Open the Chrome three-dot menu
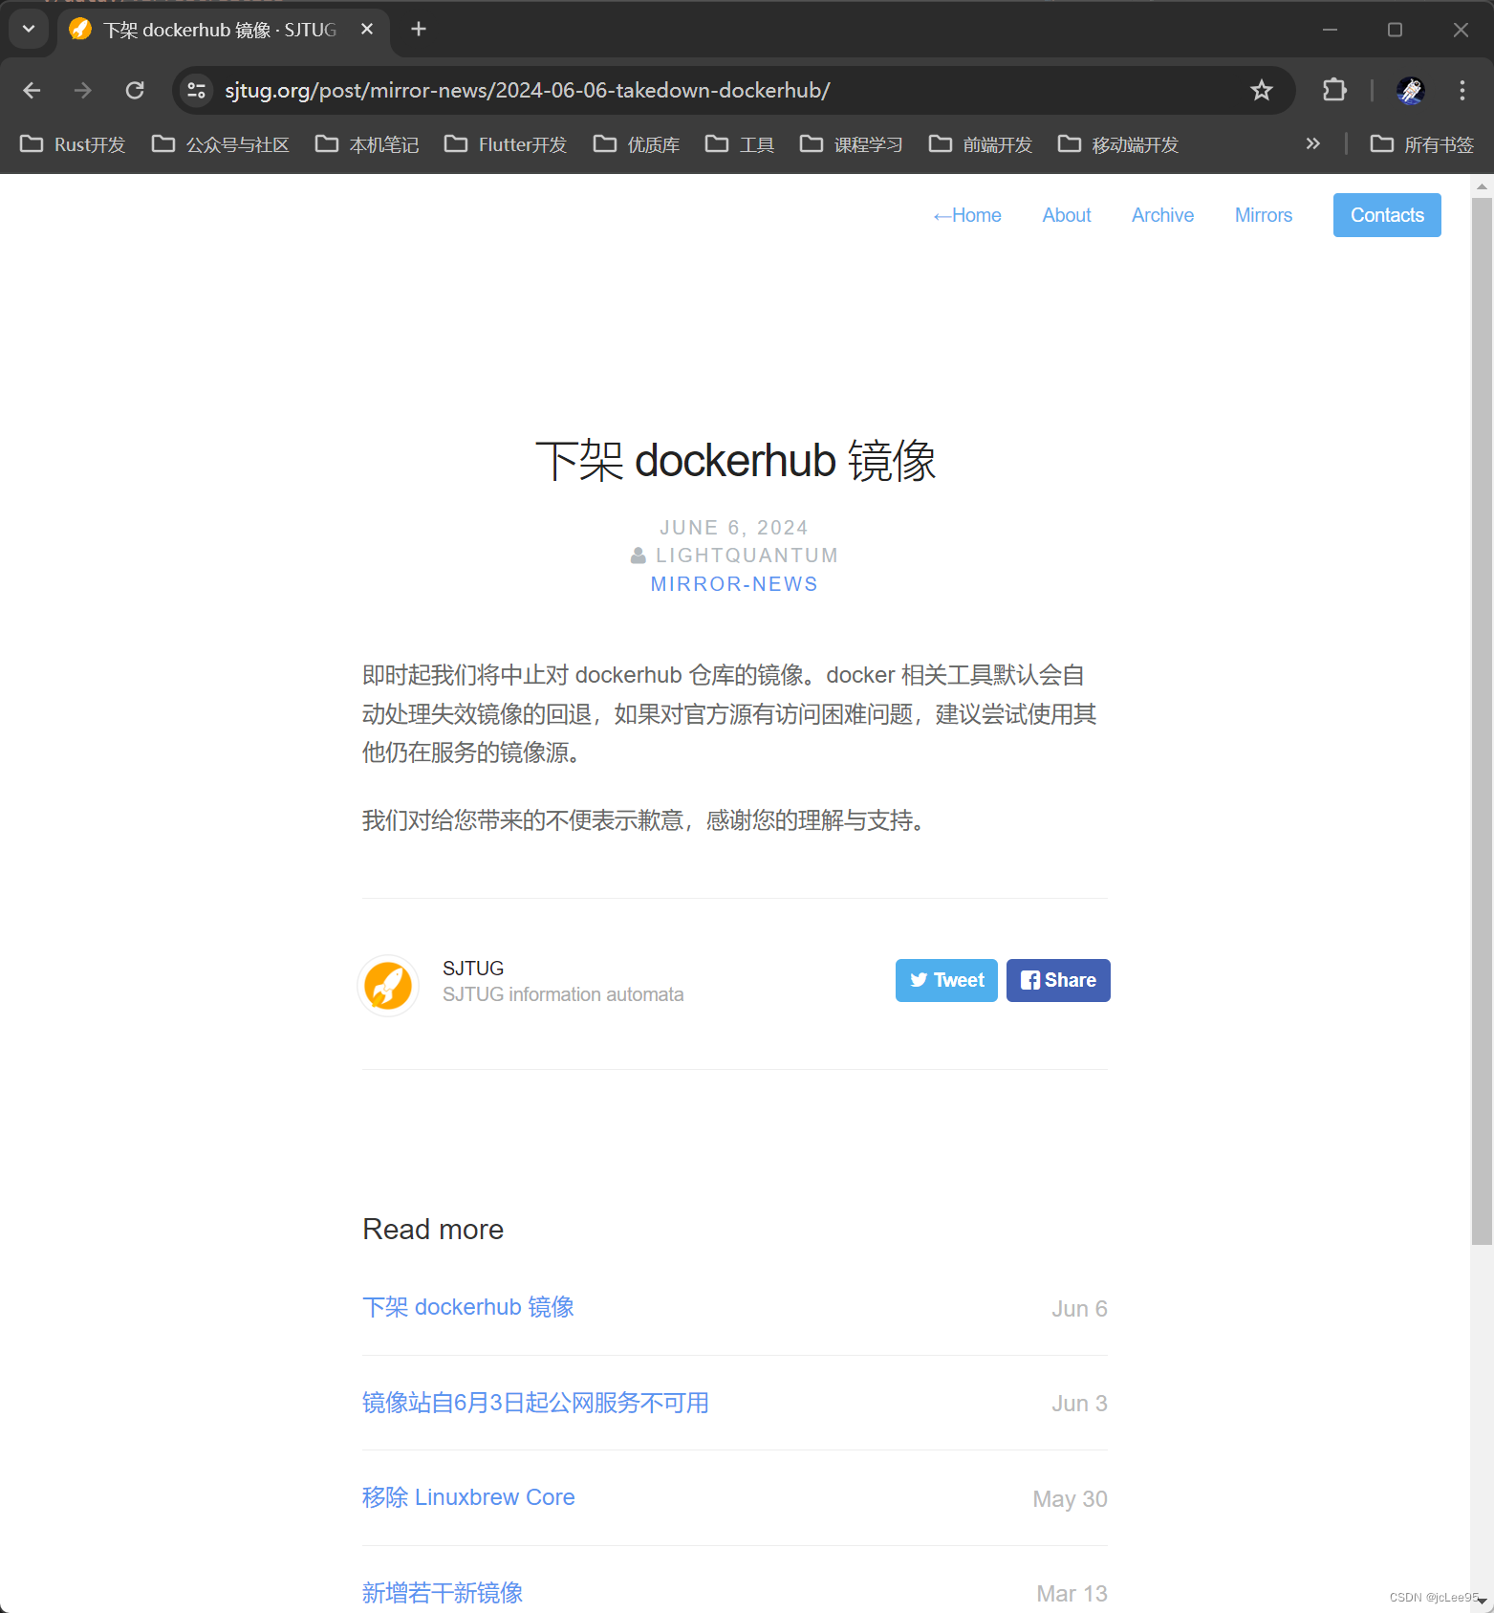This screenshot has height=1613, width=1494. 1462,90
